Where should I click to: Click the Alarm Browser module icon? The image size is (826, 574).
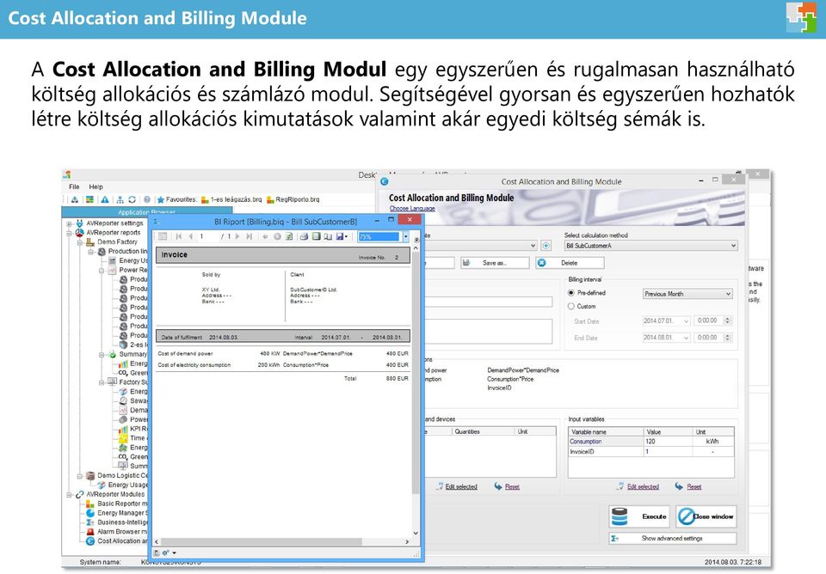pyautogui.click(x=90, y=531)
